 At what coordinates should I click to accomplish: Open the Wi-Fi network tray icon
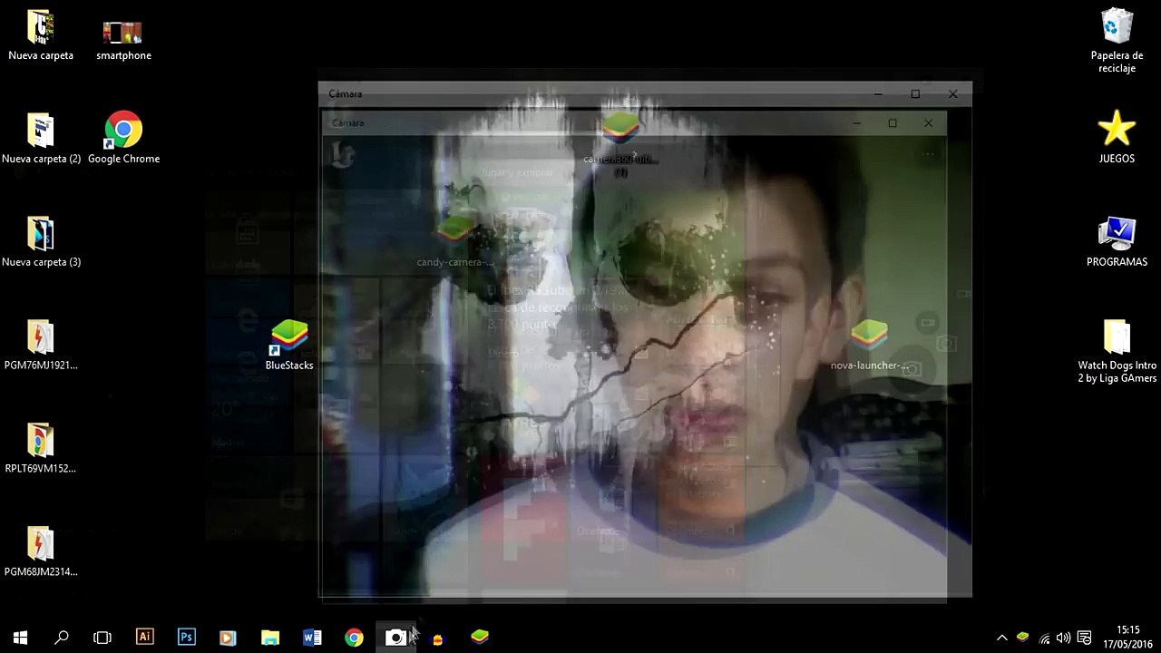tap(1044, 638)
